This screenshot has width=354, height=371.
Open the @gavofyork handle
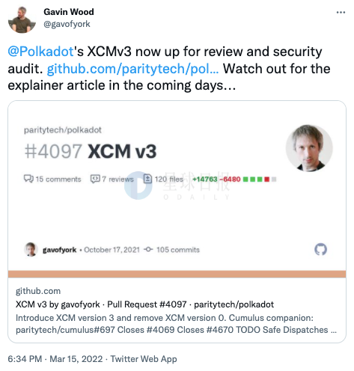coord(67,24)
